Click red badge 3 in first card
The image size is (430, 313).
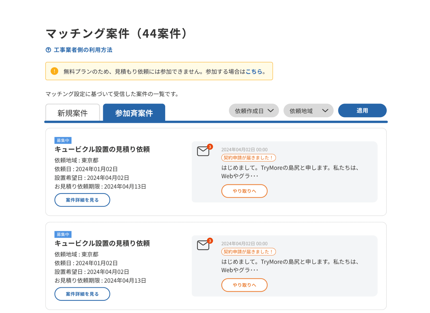pos(210,147)
